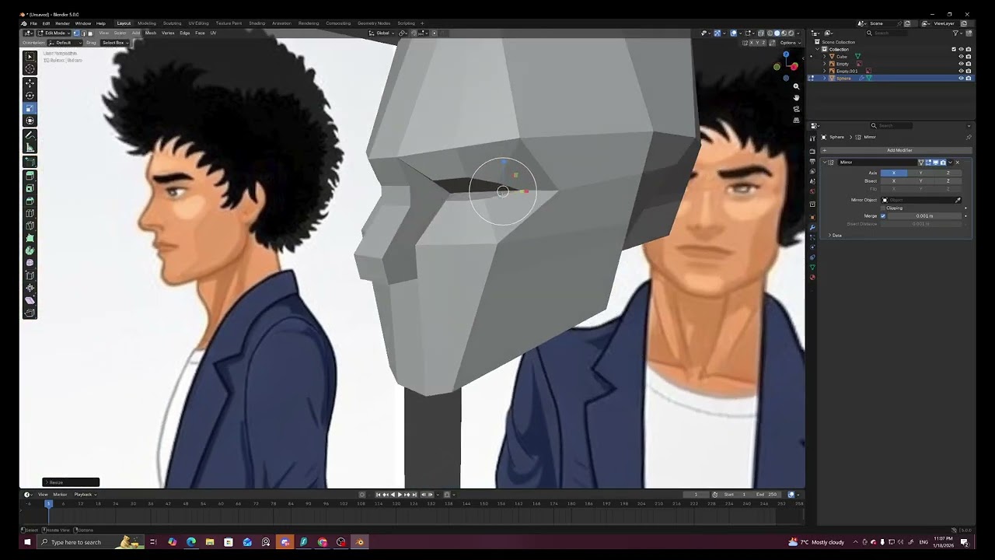This screenshot has width=995, height=560.
Task: Click the viewport zoom magnifier icon
Action: (796, 86)
